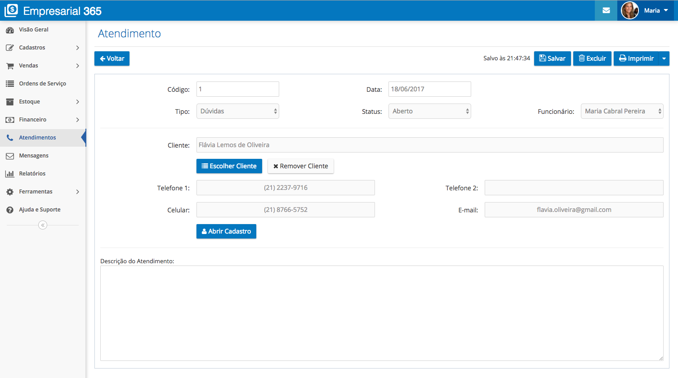
Task: Expand the Cadastros submenu chevron
Action: pyautogui.click(x=77, y=48)
